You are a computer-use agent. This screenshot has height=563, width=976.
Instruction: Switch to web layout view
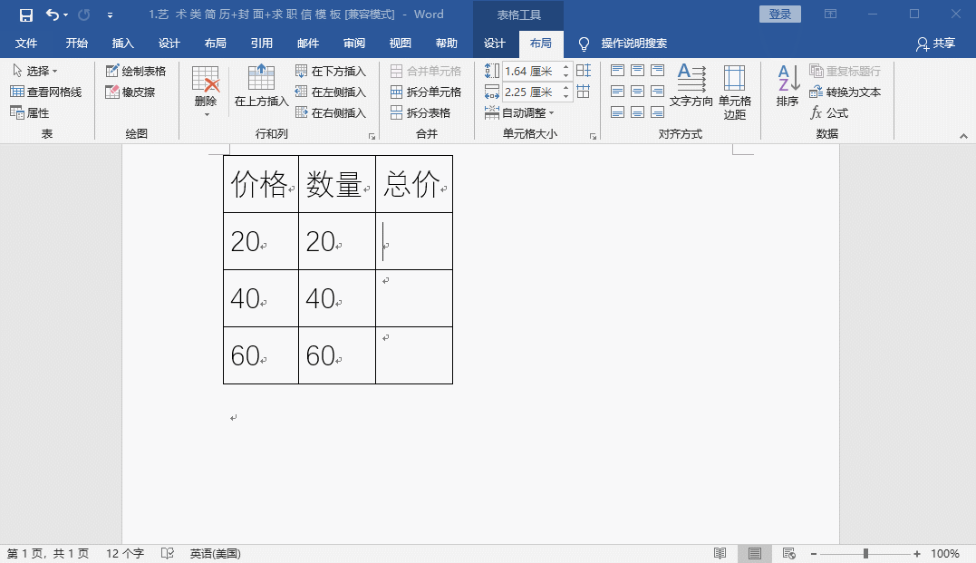789,553
